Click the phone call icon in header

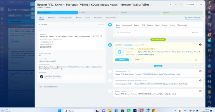pyautogui.click(x=171, y=4)
